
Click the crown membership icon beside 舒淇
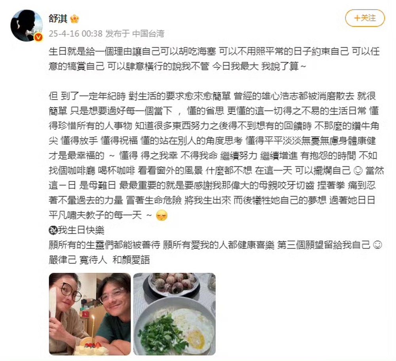(74, 19)
